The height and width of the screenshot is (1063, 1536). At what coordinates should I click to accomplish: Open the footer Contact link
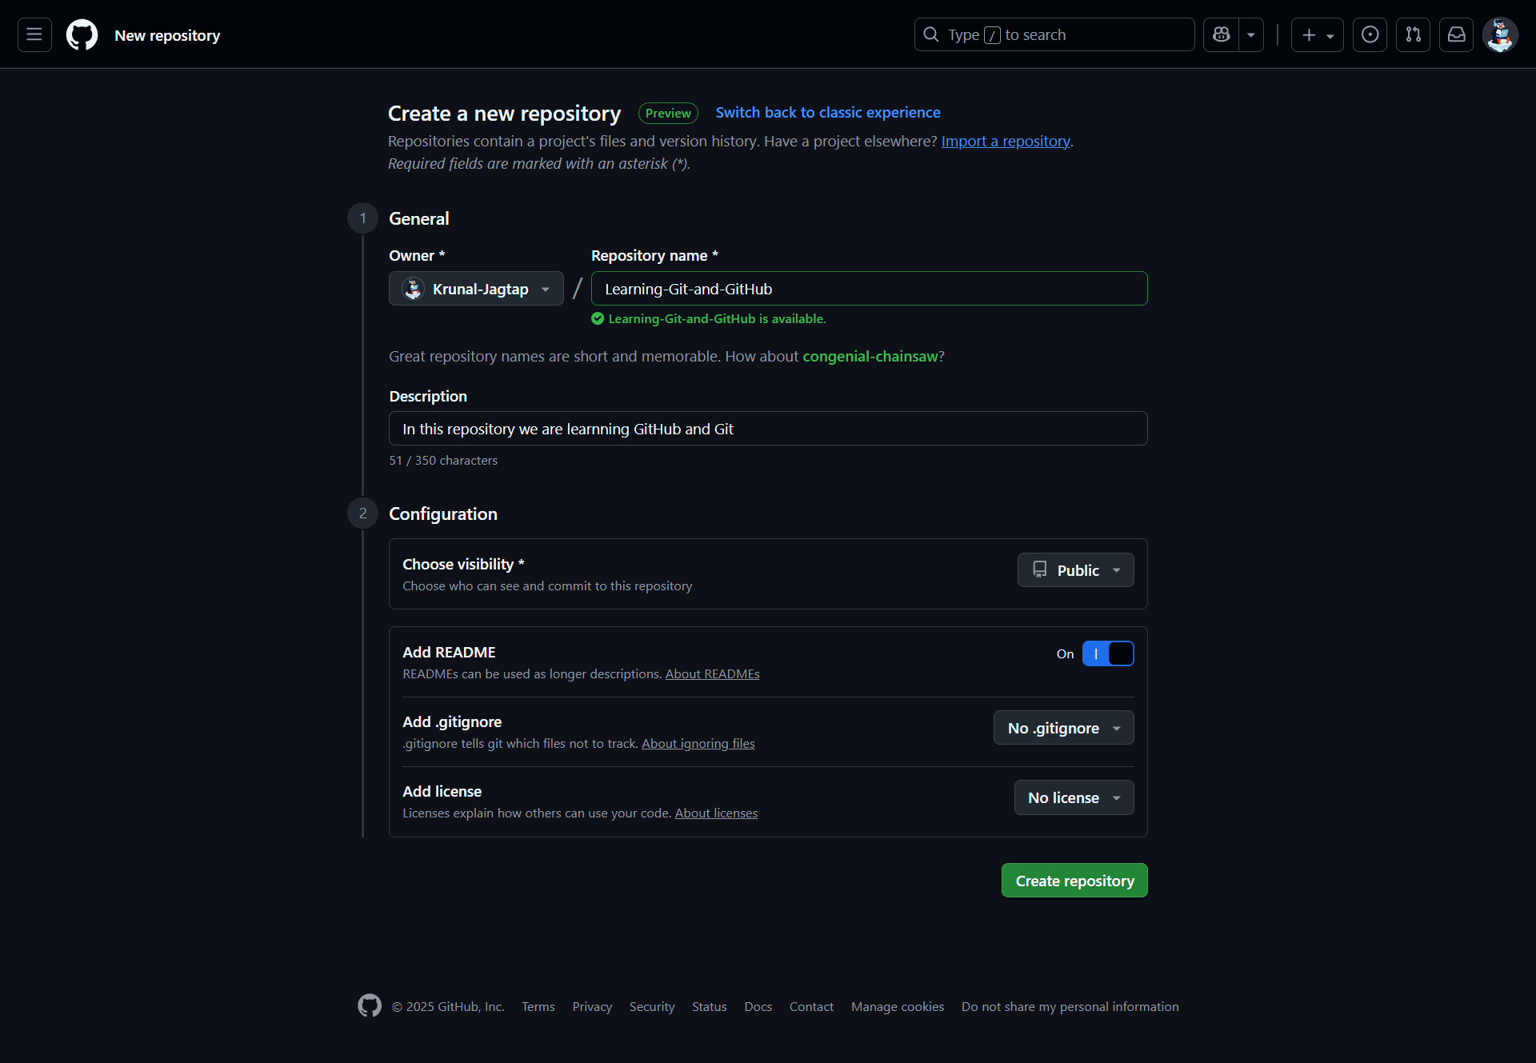[811, 1007]
